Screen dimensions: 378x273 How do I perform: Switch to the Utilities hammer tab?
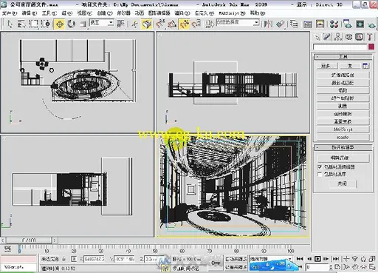coord(369,37)
